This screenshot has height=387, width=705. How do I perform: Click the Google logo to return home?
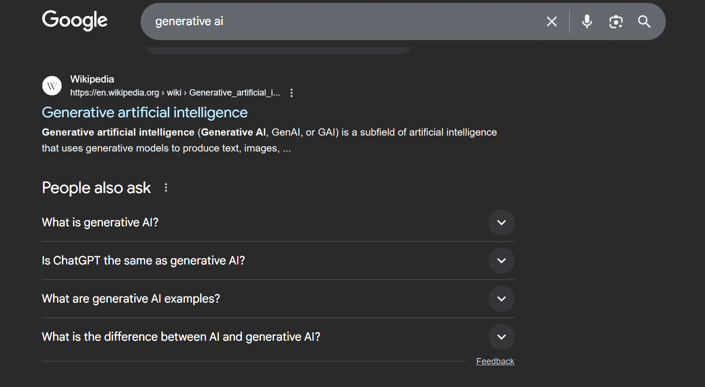point(74,20)
